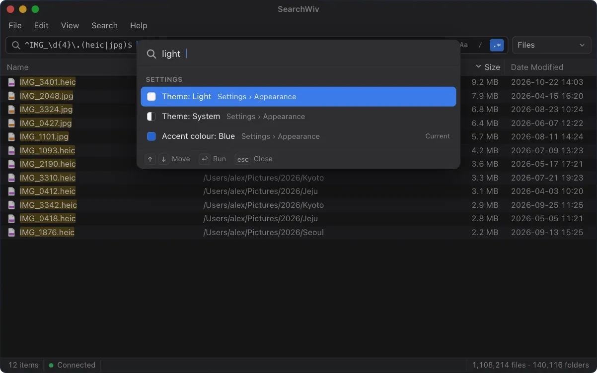Screen dimensions: 597x373
Task: Click the up arrow Move key hint
Action: pos(150,159)
